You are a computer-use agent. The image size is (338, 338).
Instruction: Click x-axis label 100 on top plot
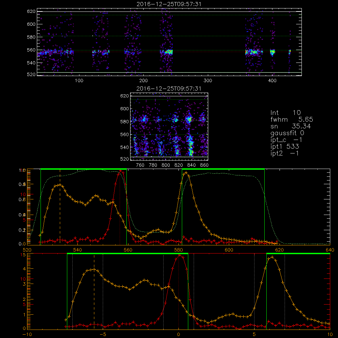79,81
